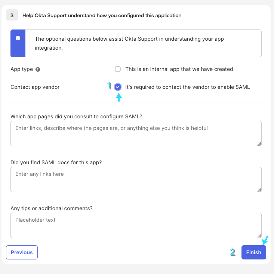Click the resize grip on the comments textarea

tap(259, 236)
